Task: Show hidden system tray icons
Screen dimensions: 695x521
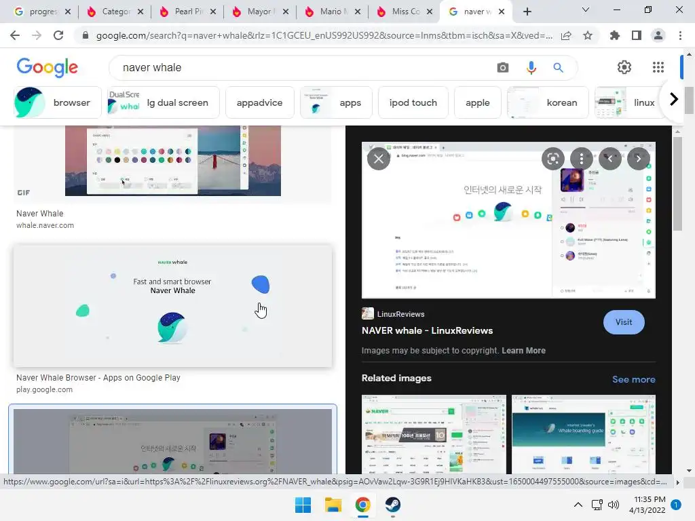Action: click(578, 505)
